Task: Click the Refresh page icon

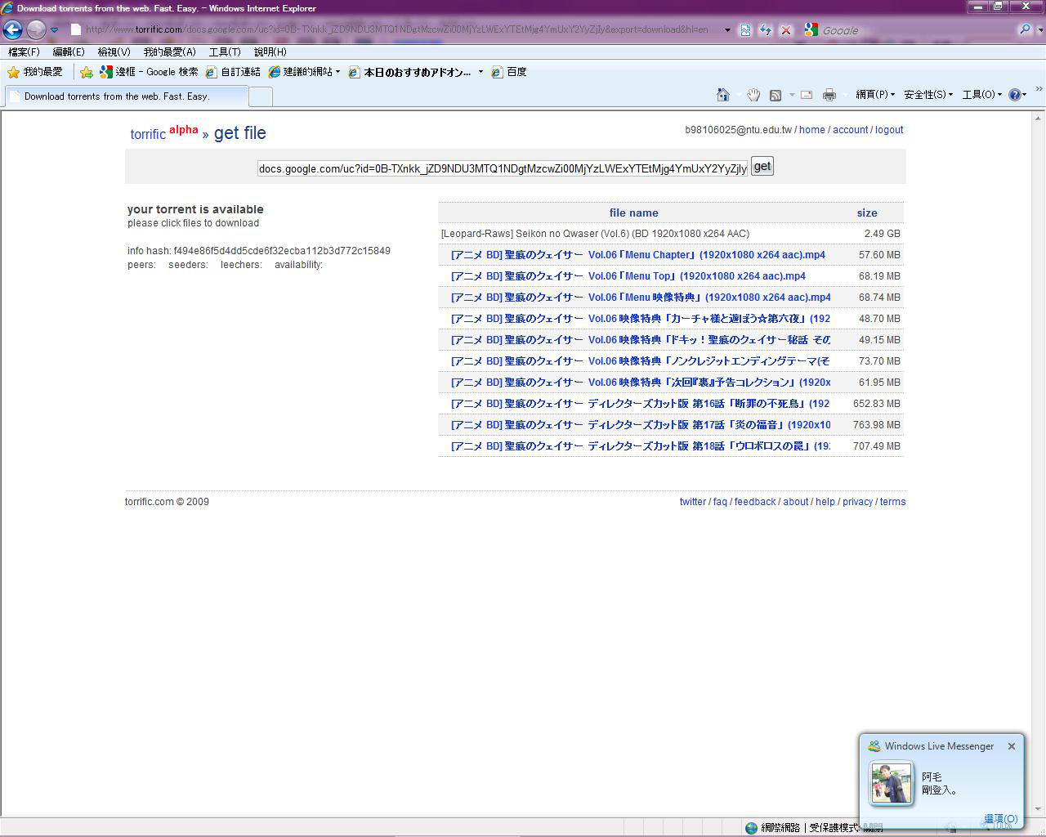Action: point(766,30)
